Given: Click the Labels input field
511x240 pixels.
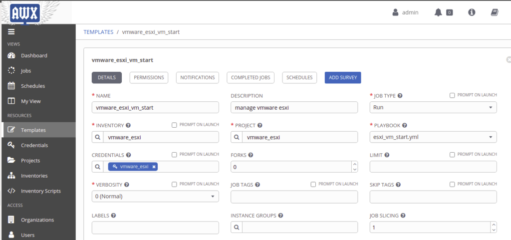Looking at the screenshot, I should coord(155,228).
